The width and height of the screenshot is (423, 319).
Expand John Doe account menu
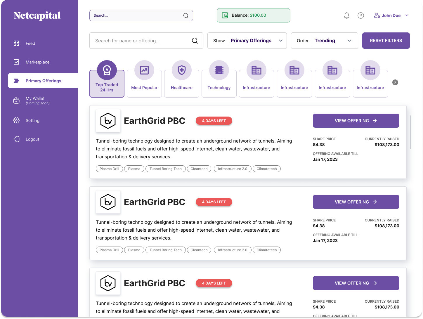pyautogui.click(x=391, y=15)
